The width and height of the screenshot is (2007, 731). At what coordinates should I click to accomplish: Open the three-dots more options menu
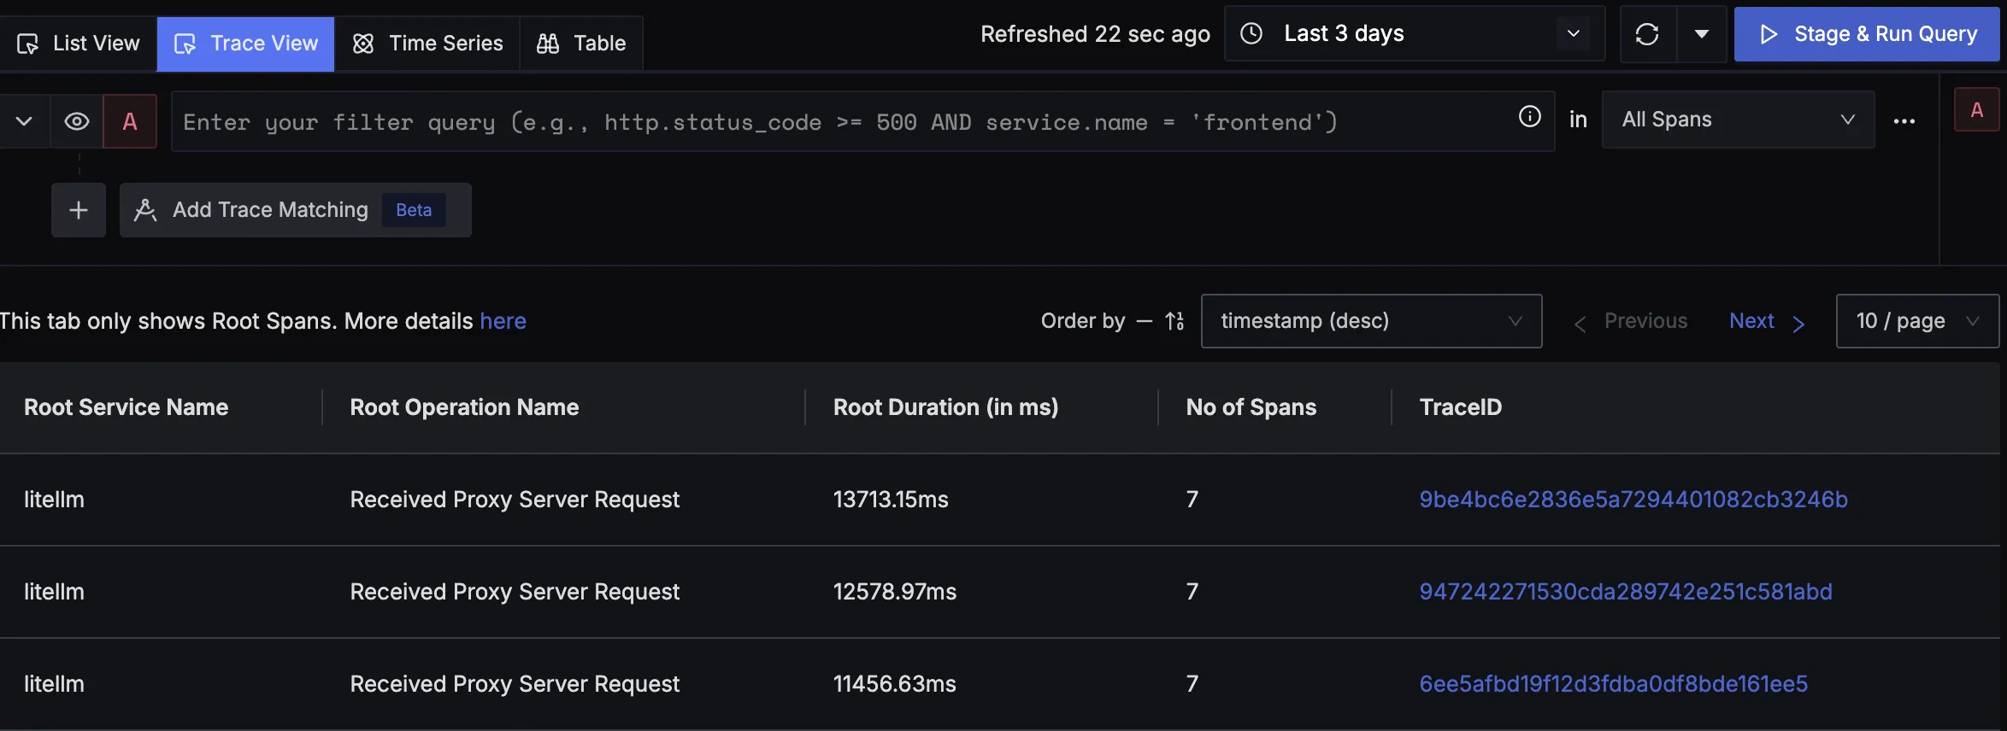click(1904, 121)
